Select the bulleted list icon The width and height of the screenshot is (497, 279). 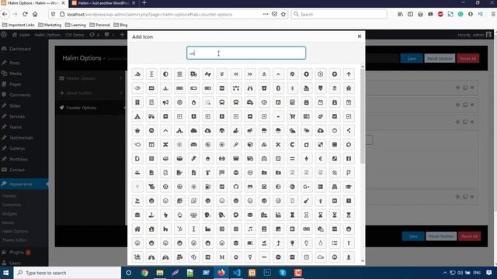pyautogui.click(x=335, y=243)
